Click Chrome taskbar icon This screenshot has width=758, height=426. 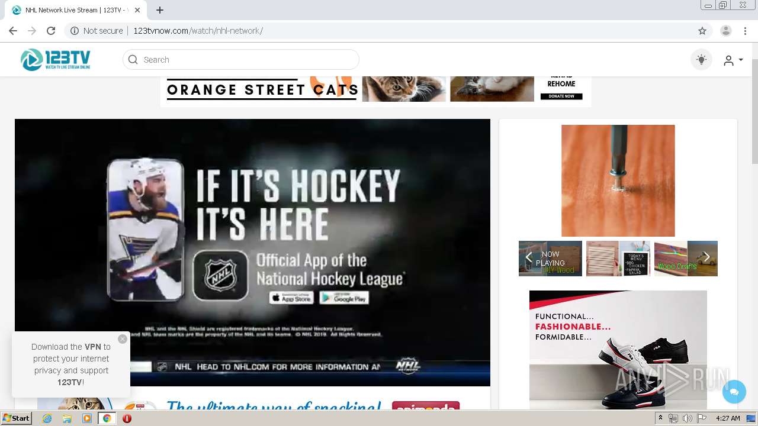click(x=107, y=418)
